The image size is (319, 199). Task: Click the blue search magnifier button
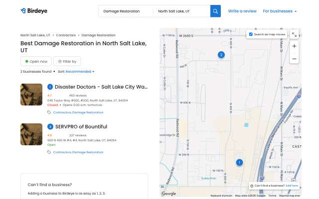215,11
